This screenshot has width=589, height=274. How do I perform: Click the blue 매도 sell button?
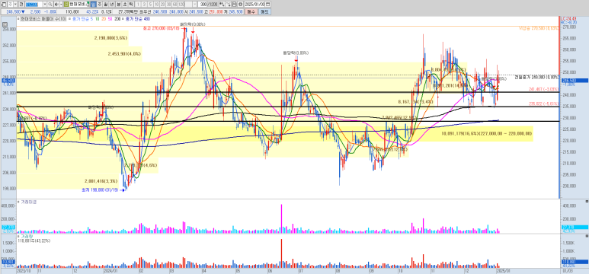(265, 12)
